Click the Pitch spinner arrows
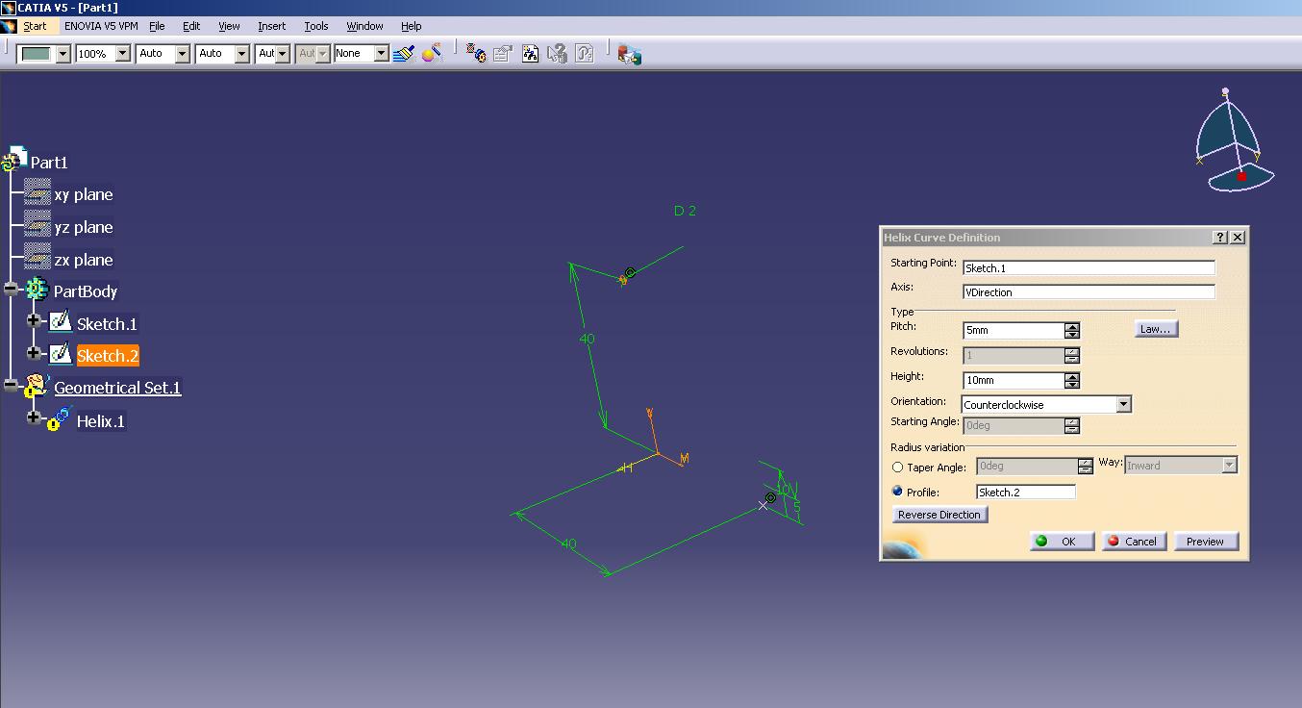The height and width of the screenshot is (708, 1302). (1072, 330)
